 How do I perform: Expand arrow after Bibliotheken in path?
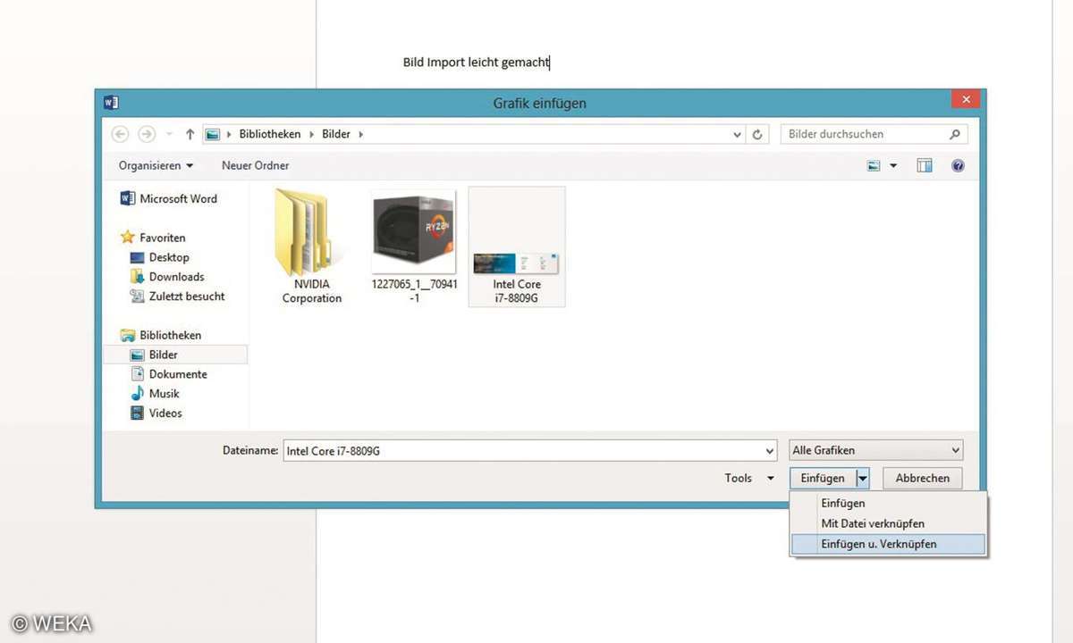pyautogui.click(x=311, y=134)
